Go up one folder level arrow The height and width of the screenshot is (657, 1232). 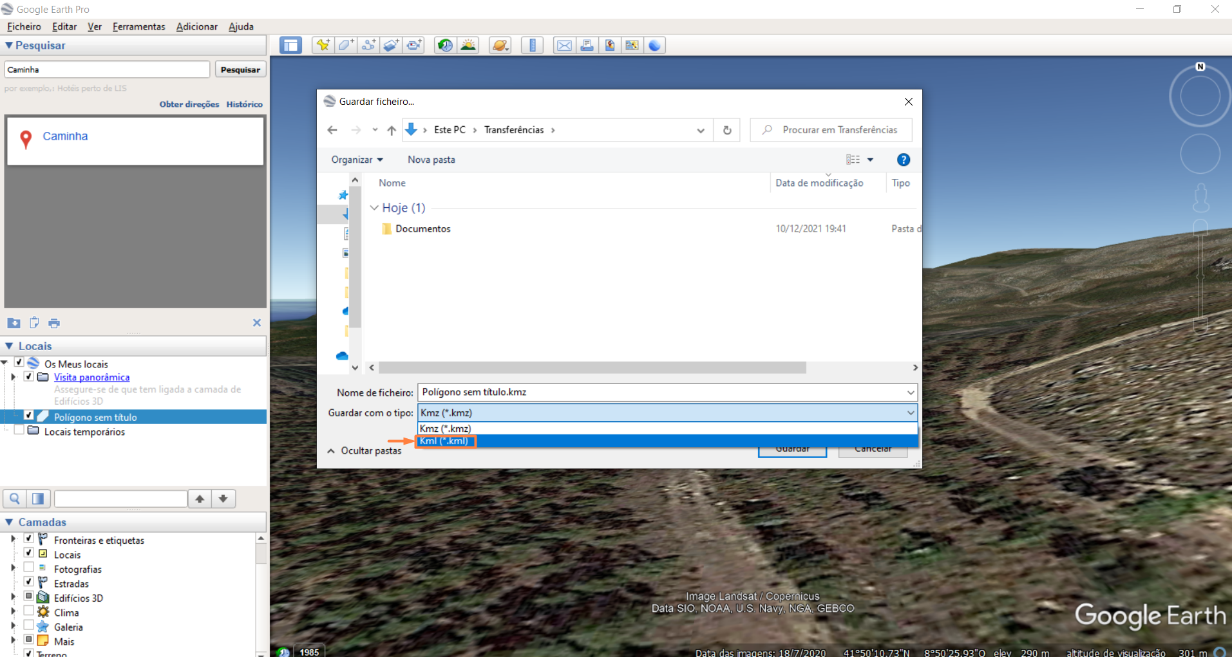(x=392, y=130)
